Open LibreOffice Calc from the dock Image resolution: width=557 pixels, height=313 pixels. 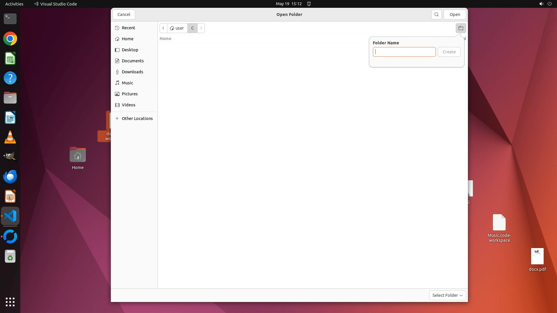(10, 59)
